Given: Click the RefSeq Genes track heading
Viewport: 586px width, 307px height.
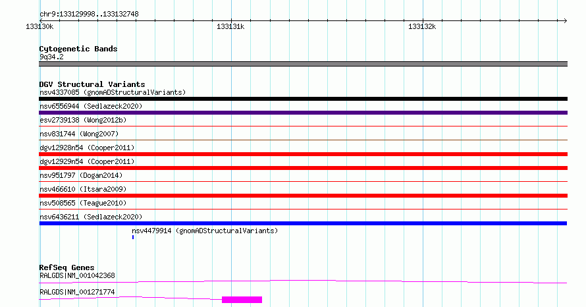Looking at the screenshot, I should 67,267.
